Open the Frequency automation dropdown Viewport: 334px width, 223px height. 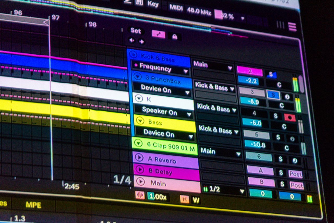pyautogui.click(x=186, y=71)
